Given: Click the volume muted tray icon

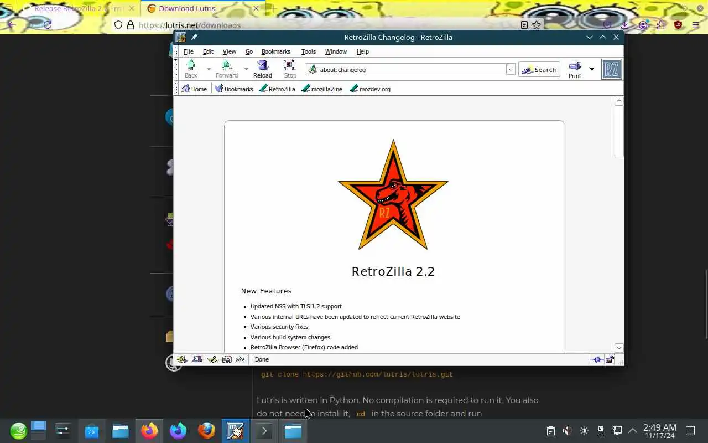Looking at the screenshot, I should pos(567,431).
